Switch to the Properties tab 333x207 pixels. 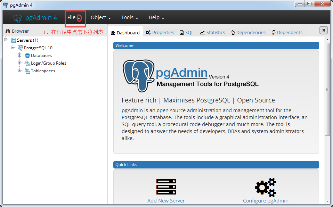point(160,33)
